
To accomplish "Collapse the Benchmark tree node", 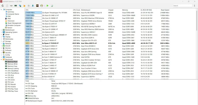I will coord(1,59).
